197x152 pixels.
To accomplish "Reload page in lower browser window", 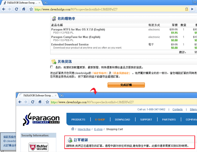I will 33,102.
